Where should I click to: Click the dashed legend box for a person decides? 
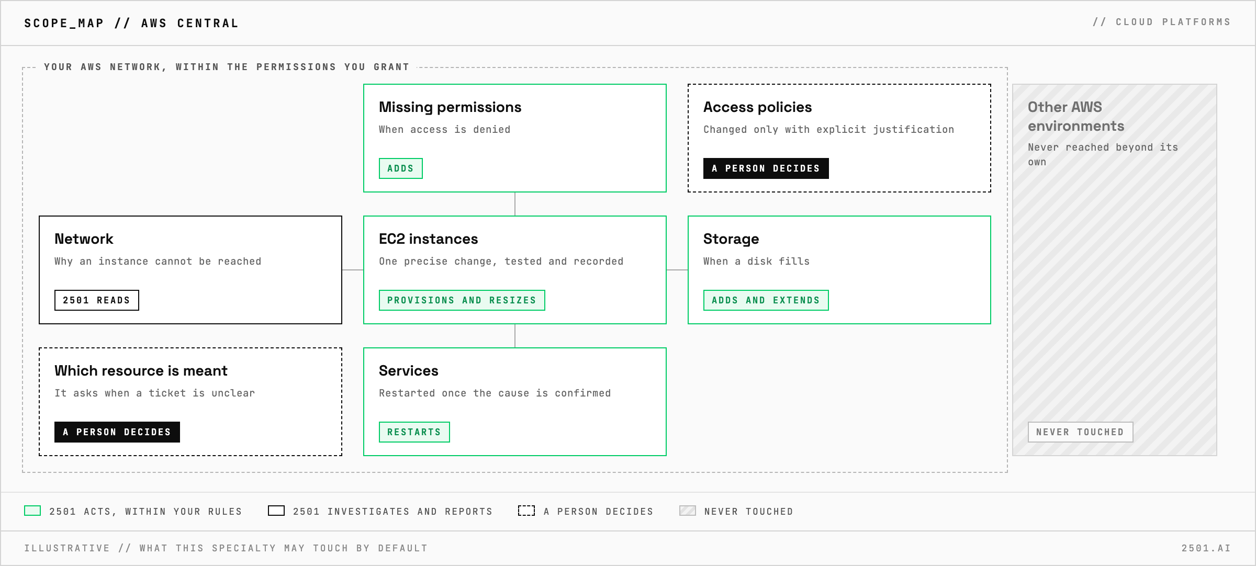point(526,511)
